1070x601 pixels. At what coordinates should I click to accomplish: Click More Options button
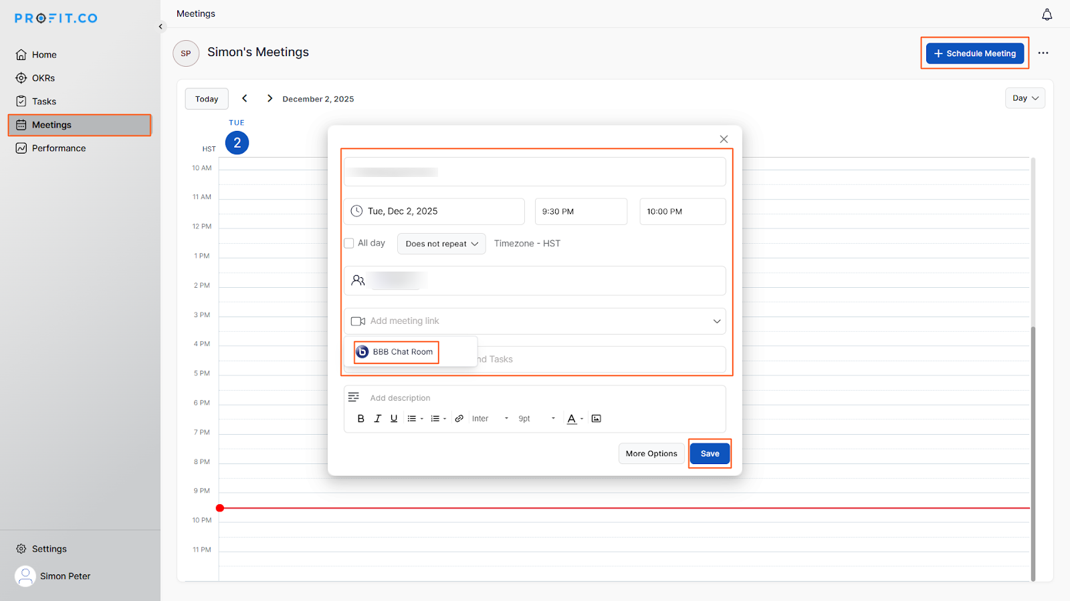[x=651, y=453]
